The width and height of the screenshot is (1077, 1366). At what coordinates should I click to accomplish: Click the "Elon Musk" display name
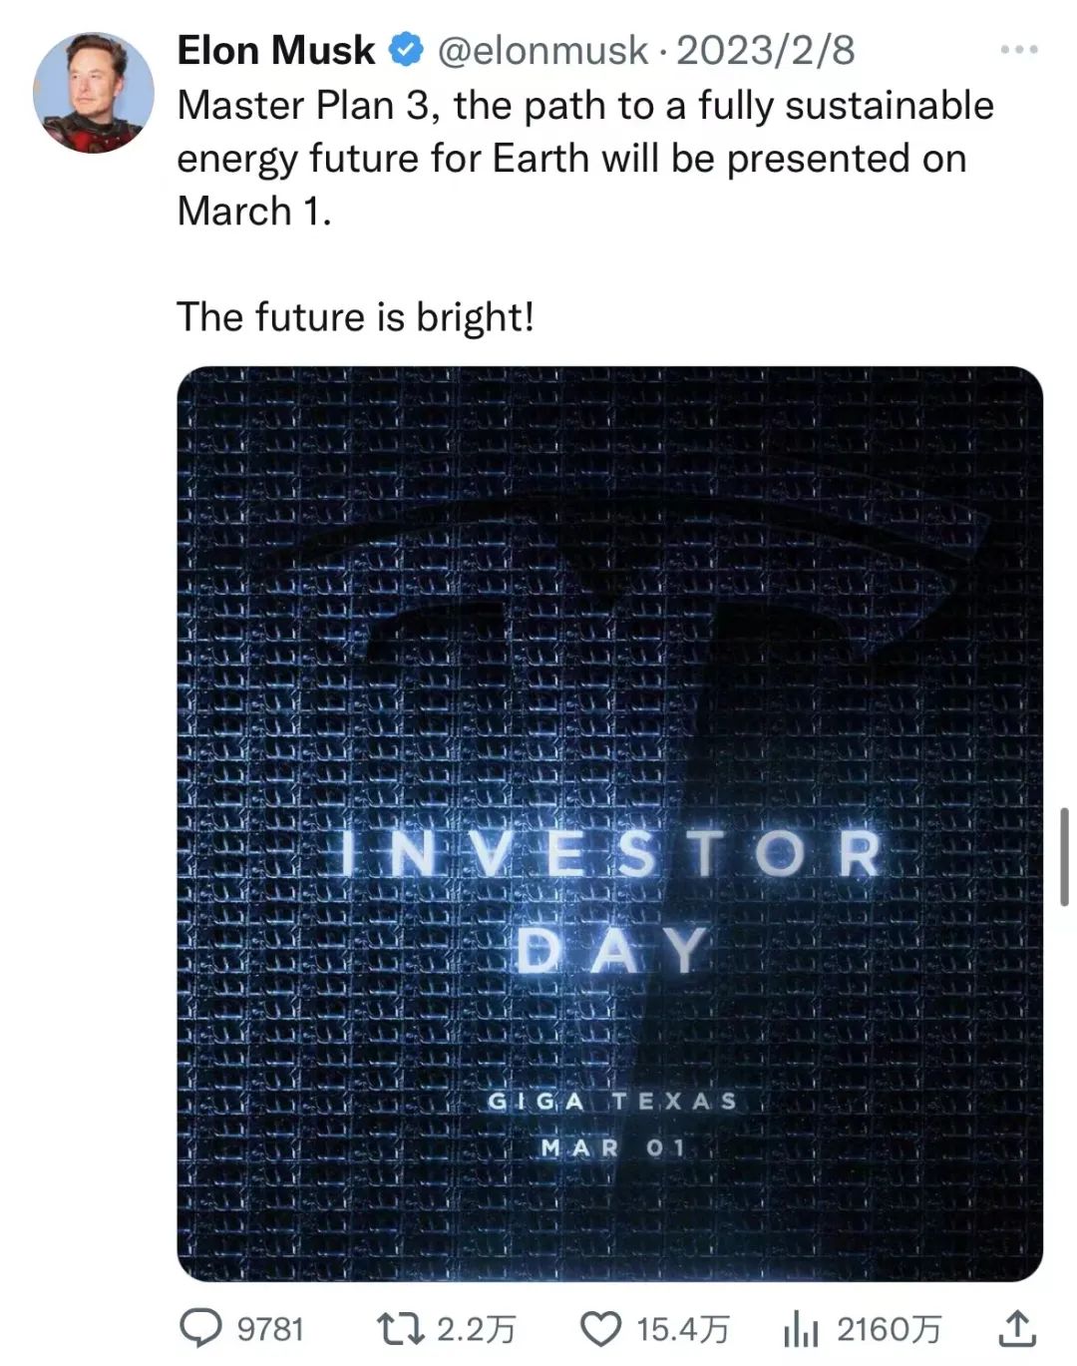click(x=276, y=50)
